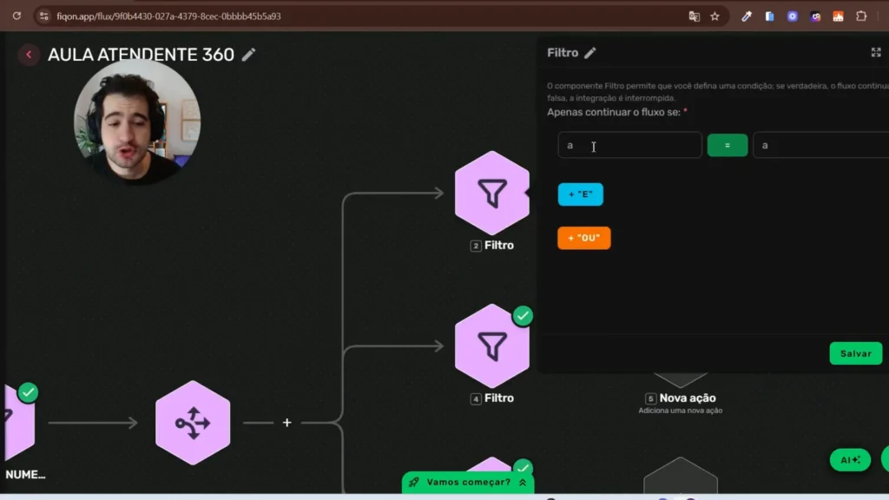Rename the Filtro panel with pencil icon
The image size is (889, 500).
click(x=590, y=53)
